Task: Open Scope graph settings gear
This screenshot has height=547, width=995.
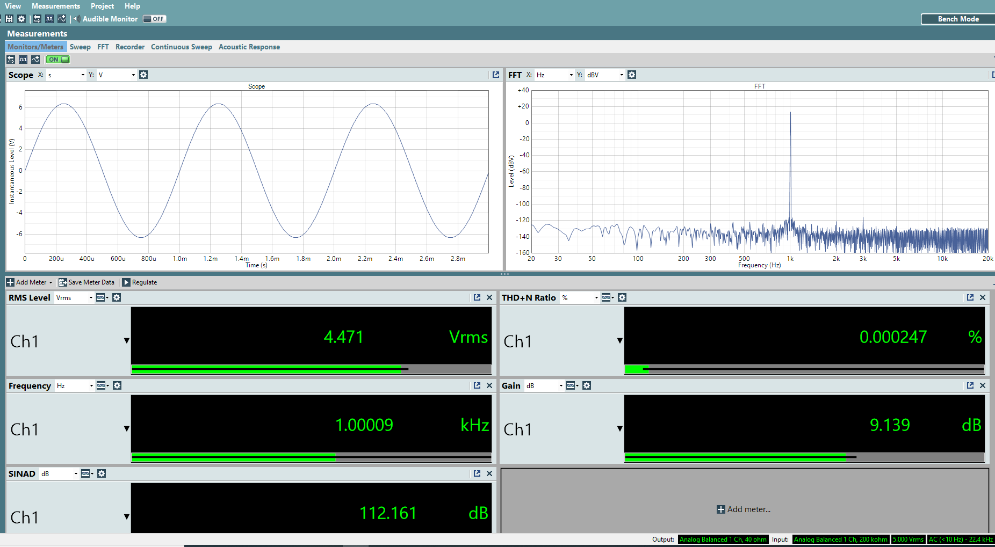Action: pyautogui.click(x=143, y=75)
